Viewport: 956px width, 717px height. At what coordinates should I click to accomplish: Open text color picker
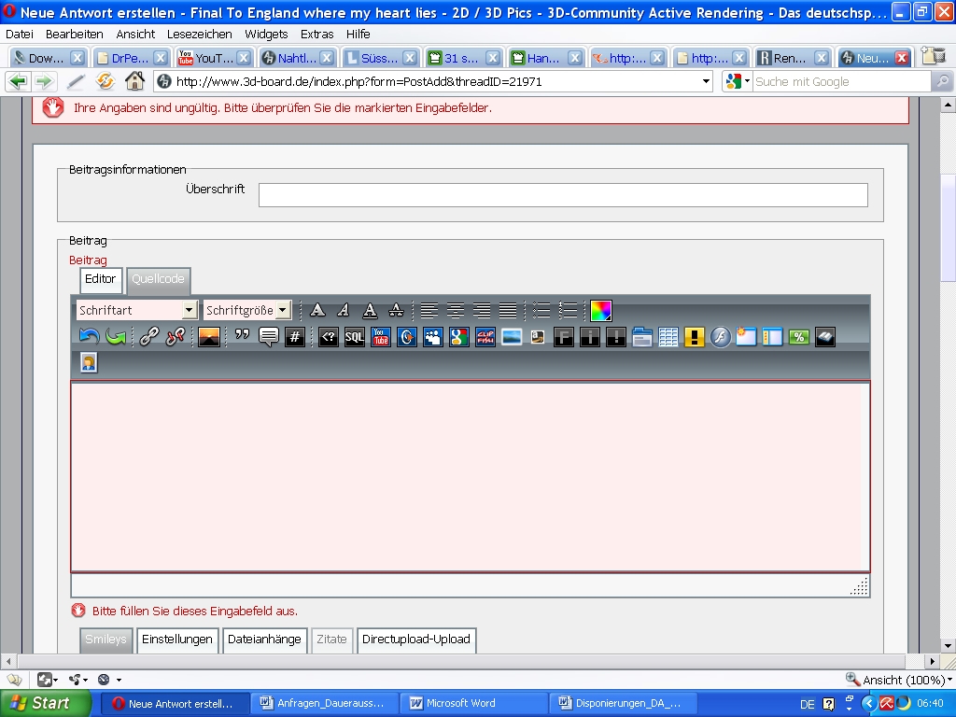(600, 310)
